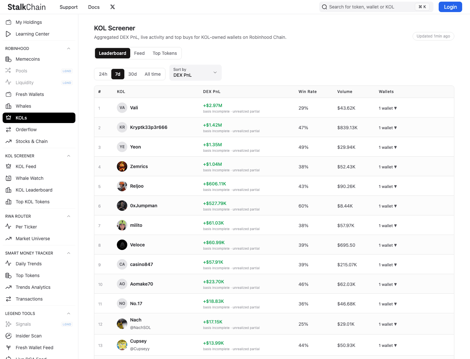Open the Top KOL Tokens sidebar link
470x359 pixels.
pyautogui.click(x=39, y=202)
